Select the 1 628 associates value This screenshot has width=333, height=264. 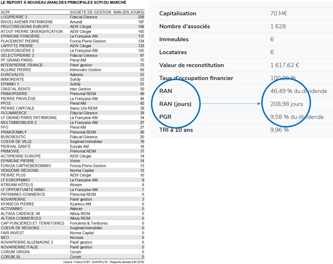tap(278, 26)
